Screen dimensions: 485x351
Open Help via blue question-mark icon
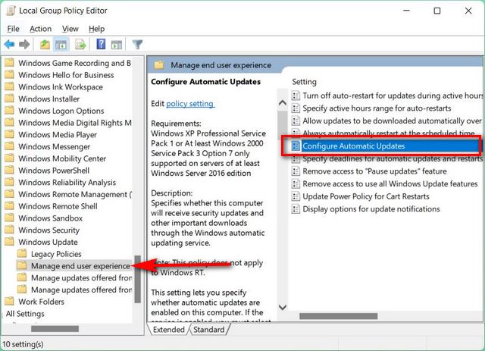tap(101, 45)
